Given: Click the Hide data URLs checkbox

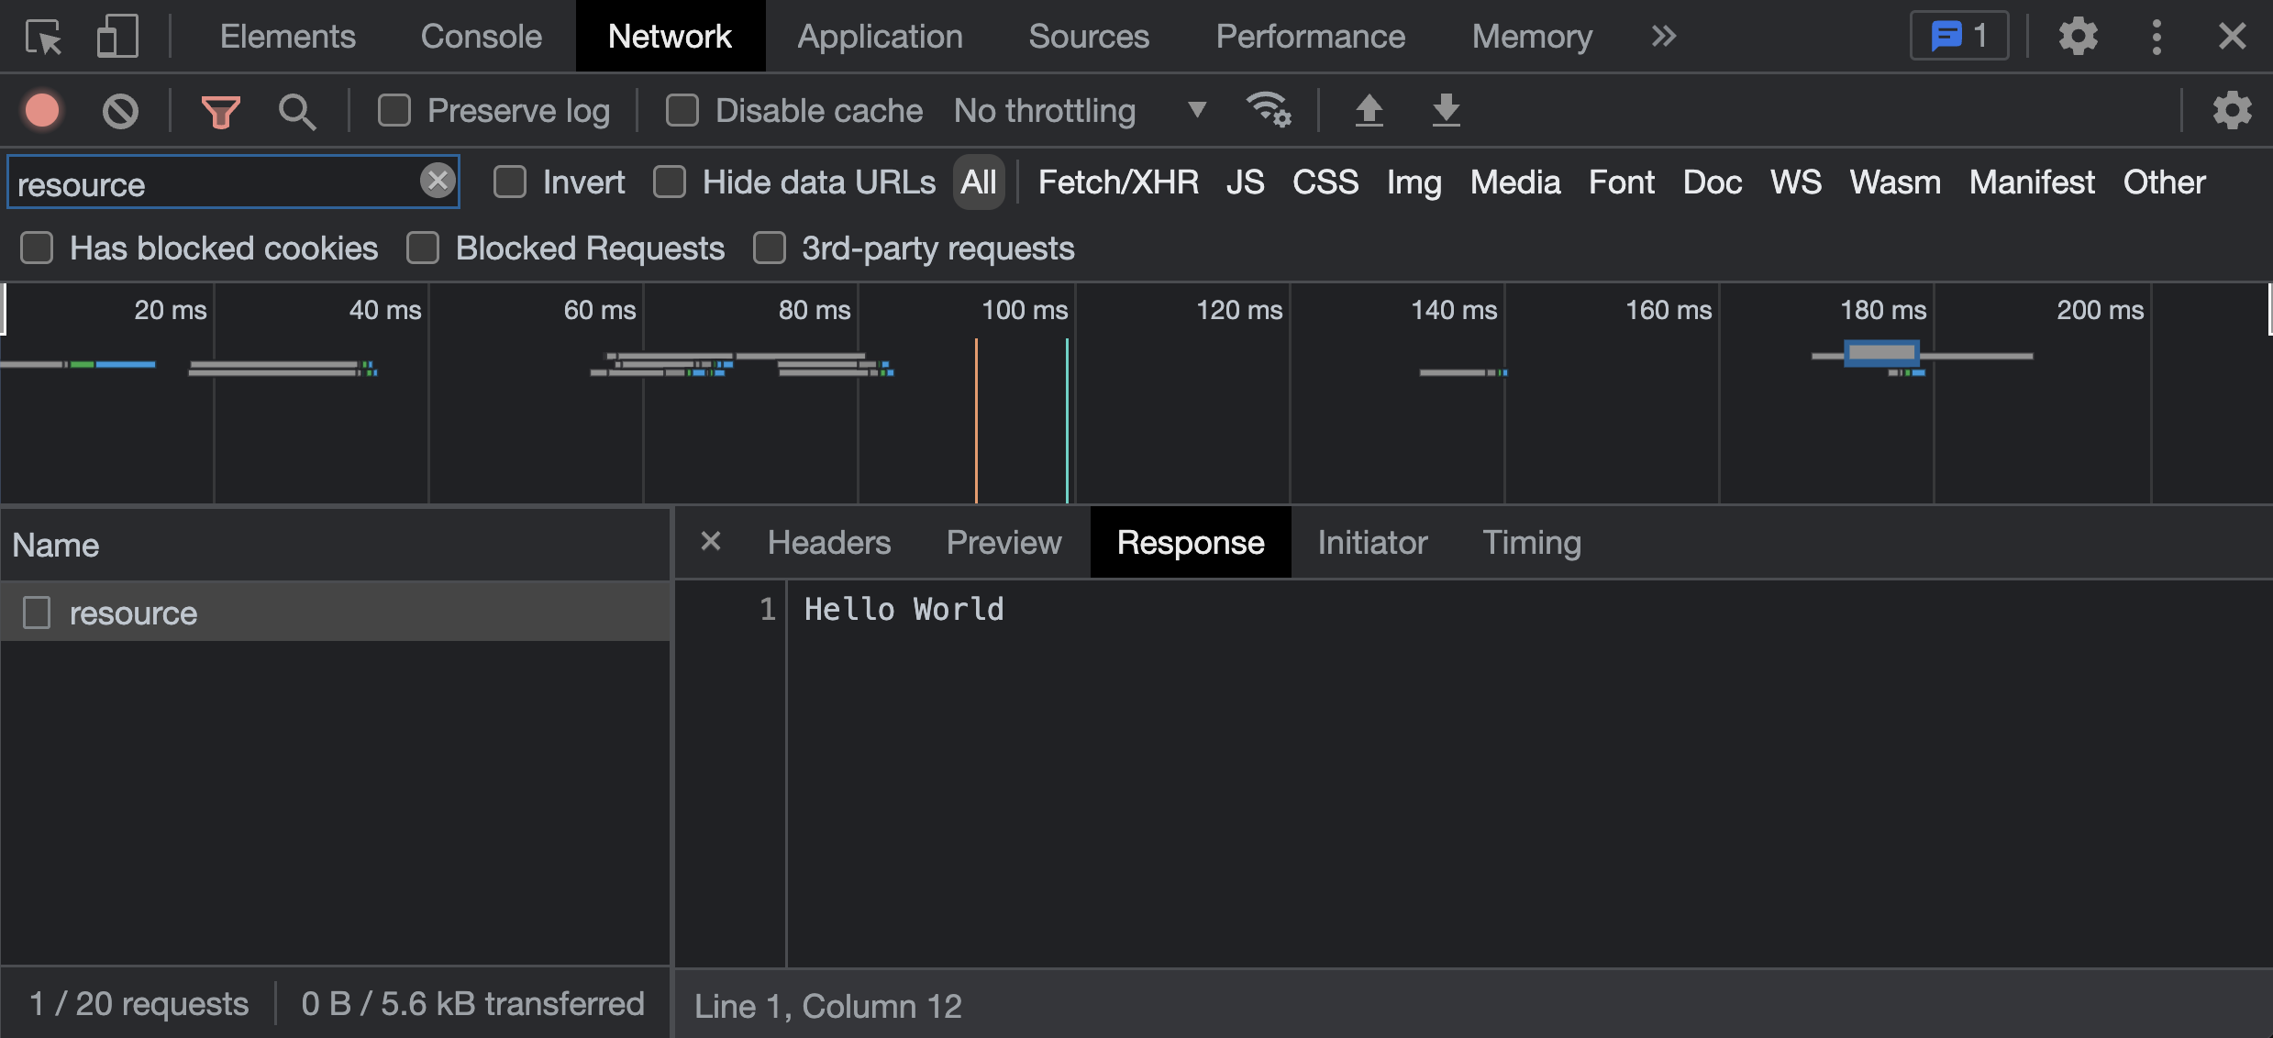Looking at the screenshot, I should point(672,182).
